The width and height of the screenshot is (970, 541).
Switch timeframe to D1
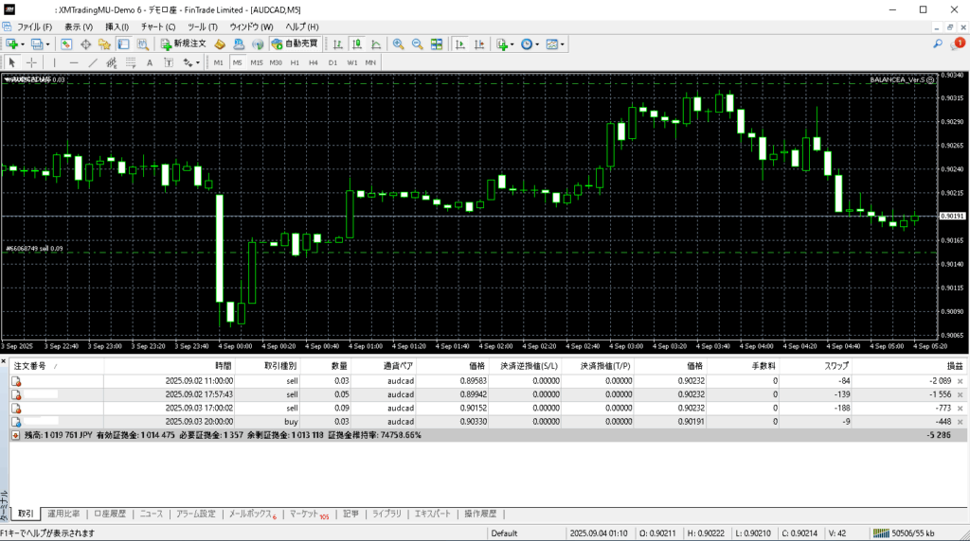[x=332, y=62]
